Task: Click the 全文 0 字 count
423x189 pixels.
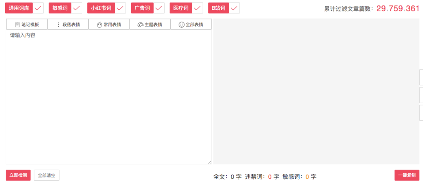Action: point(228,177)
